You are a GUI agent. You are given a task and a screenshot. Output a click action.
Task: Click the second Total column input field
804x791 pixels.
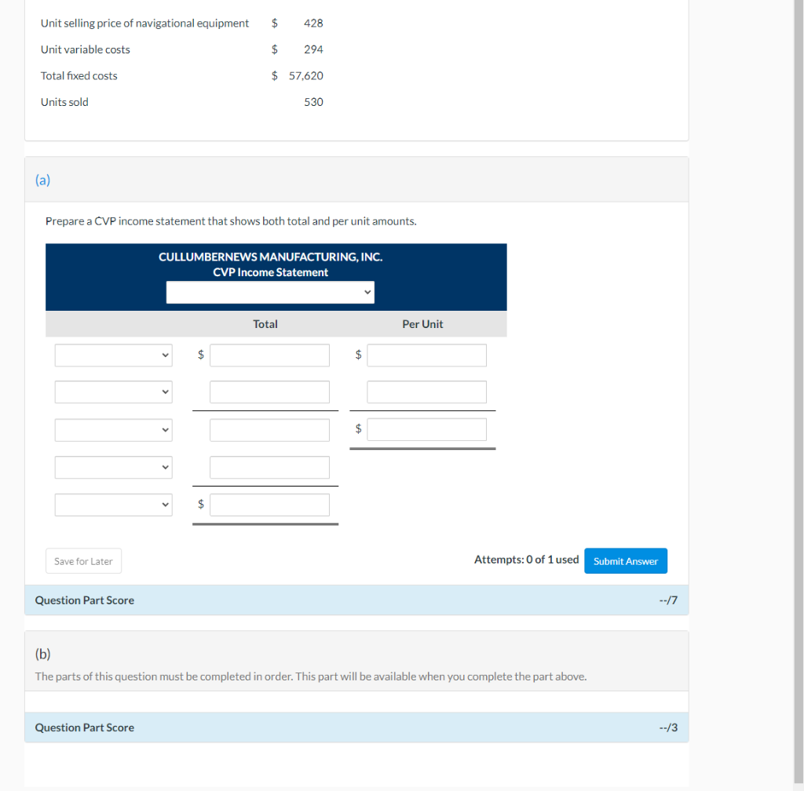[269, 392]
